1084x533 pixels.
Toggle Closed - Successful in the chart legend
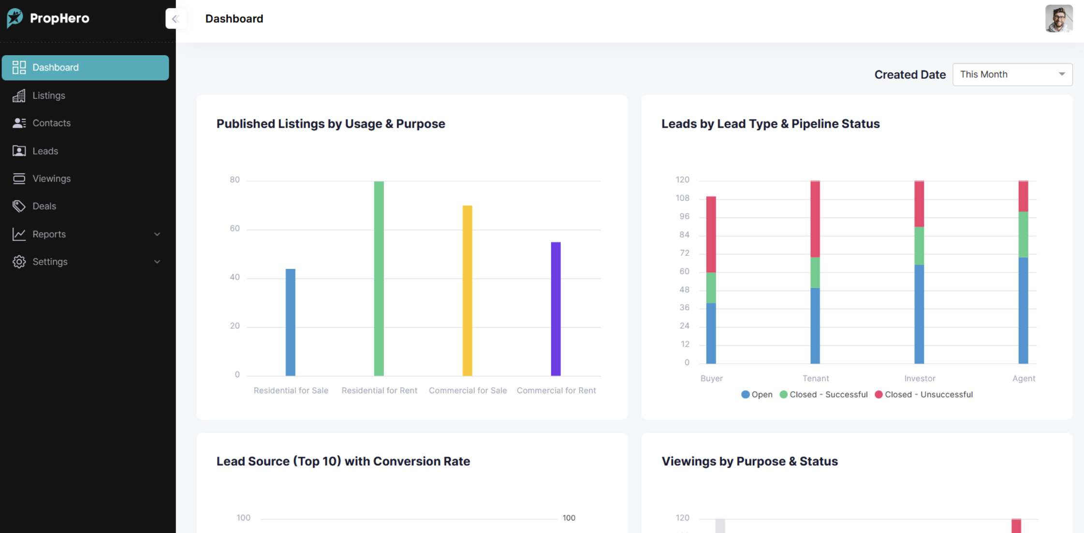coord(823,394)
